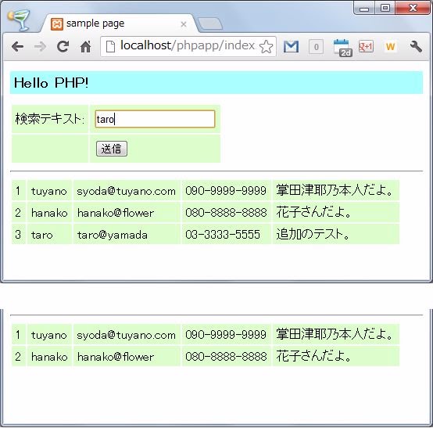Close the sample page tab

pos(184,24)
